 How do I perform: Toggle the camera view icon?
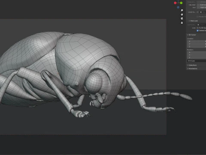[182, 19]
